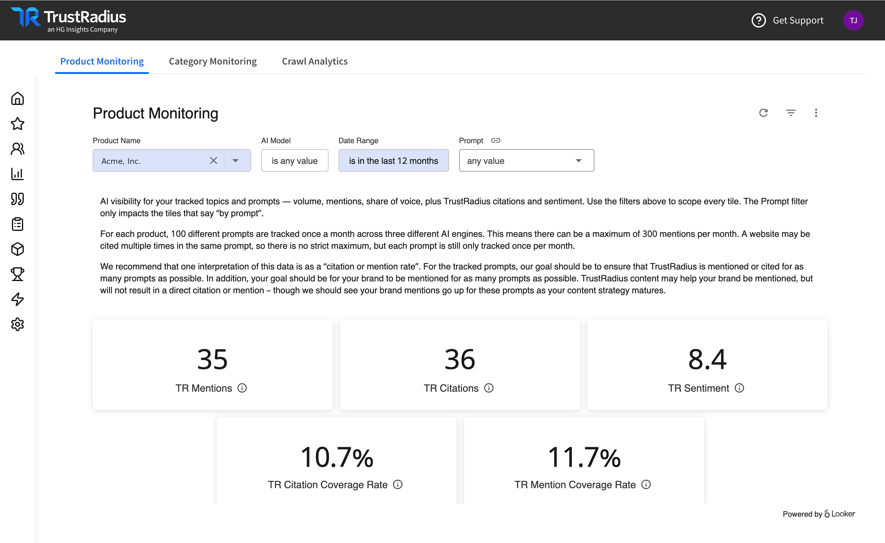This screenshot has height=543, width=885.
Task: Open the trophy icon in the sidebar
Action: tap(17, 274)
